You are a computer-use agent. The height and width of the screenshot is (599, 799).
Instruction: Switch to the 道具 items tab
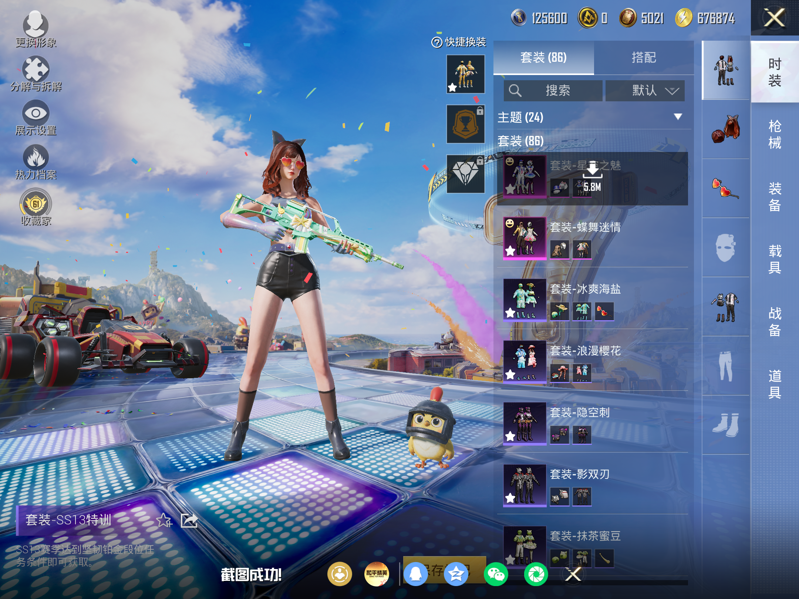(x=775, y=384)
